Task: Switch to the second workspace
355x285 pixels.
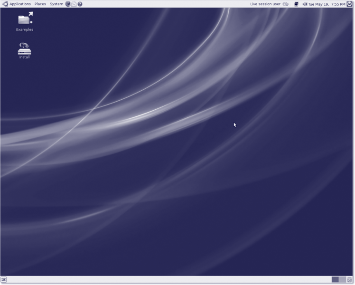Action: pos(342,280)
